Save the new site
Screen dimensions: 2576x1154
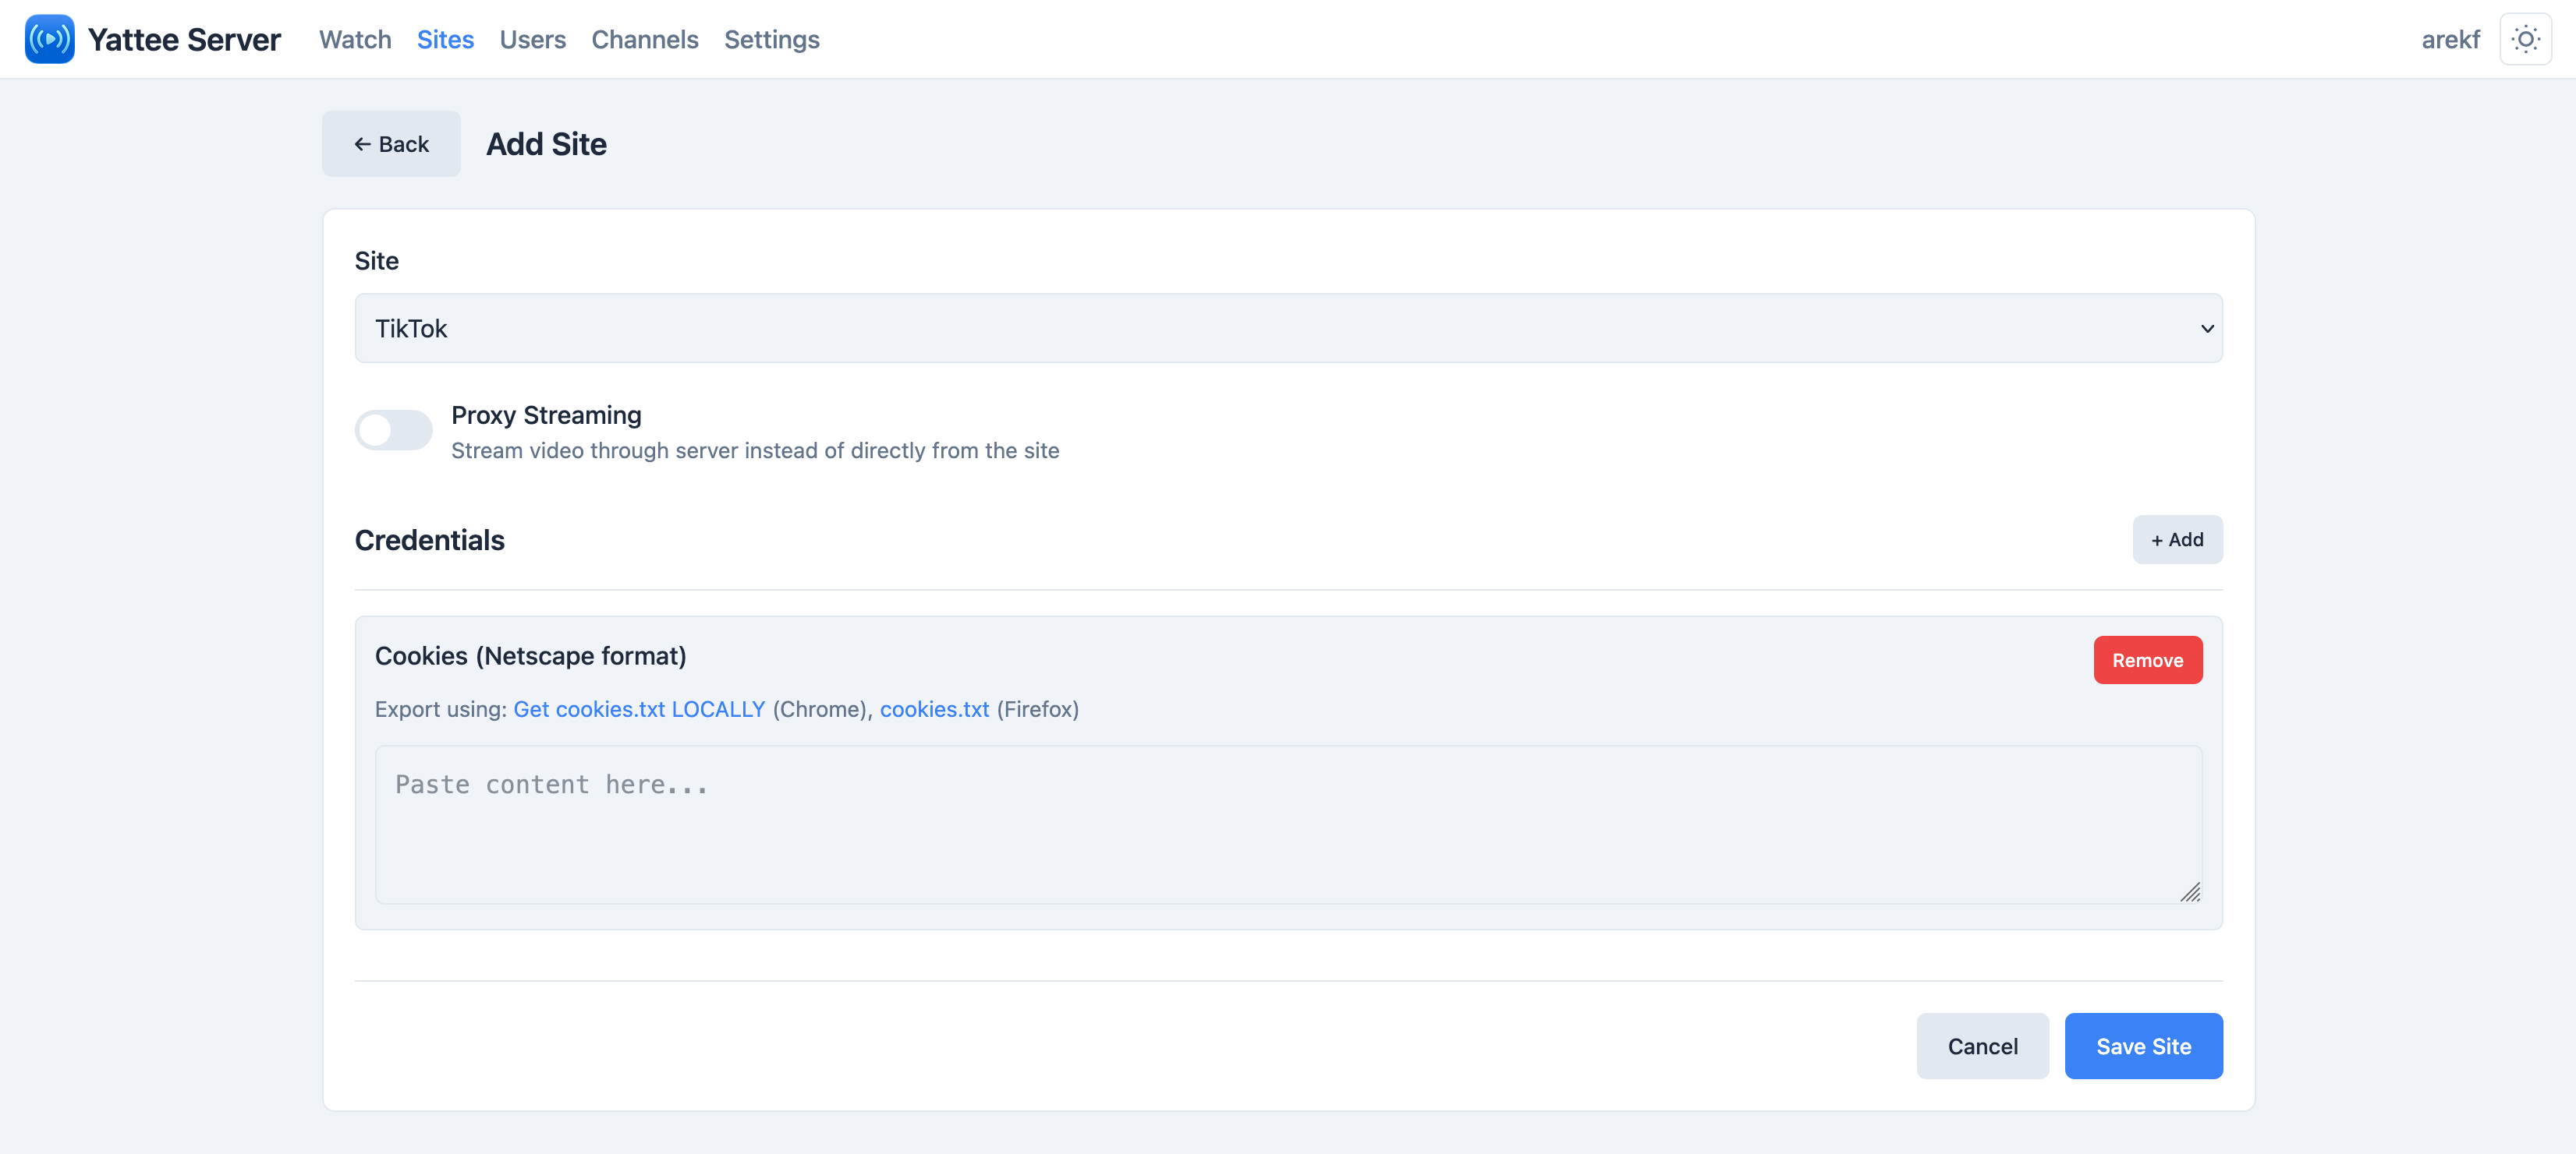(x=2143, y=1045)
